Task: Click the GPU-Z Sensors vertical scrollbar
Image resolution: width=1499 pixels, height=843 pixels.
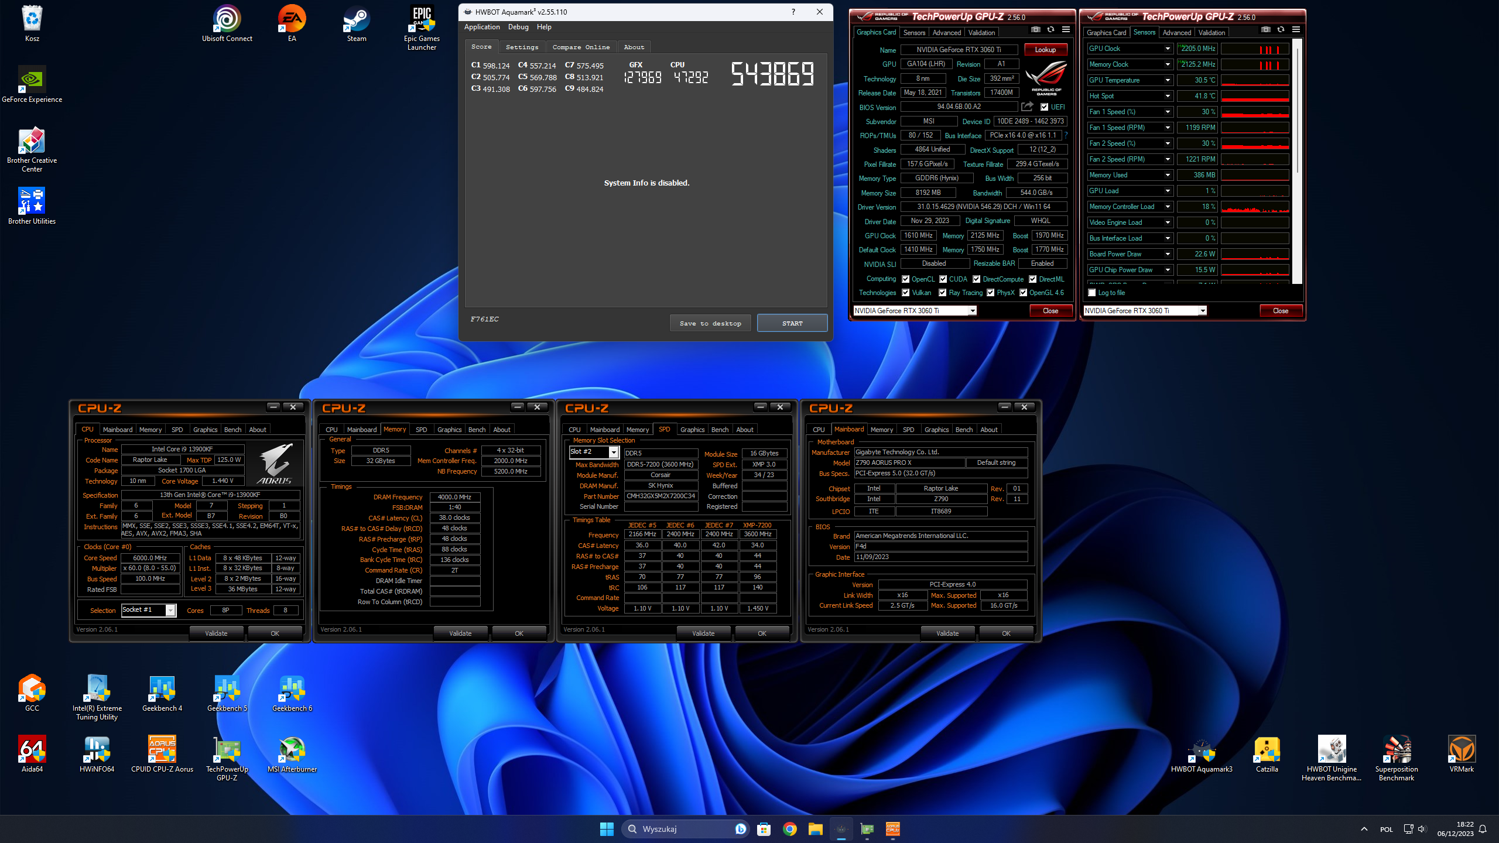Action: click(x=1298, y=162)
